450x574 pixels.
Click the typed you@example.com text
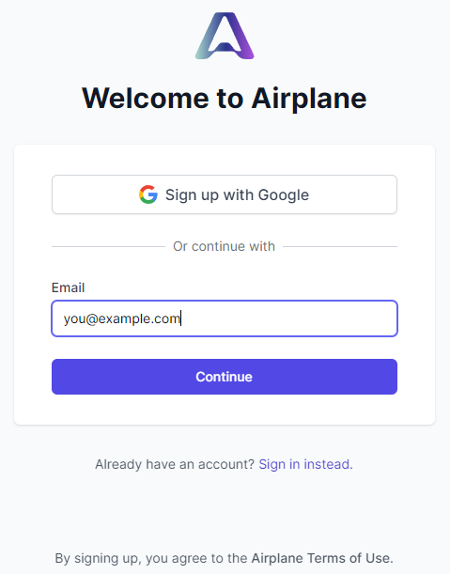point(122,318)
